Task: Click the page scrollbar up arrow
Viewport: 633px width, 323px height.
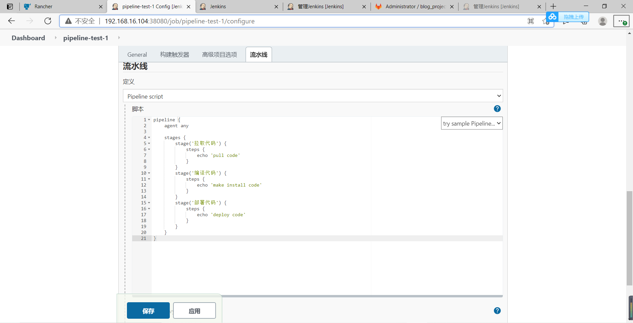Action: click(x=629, y=33)
